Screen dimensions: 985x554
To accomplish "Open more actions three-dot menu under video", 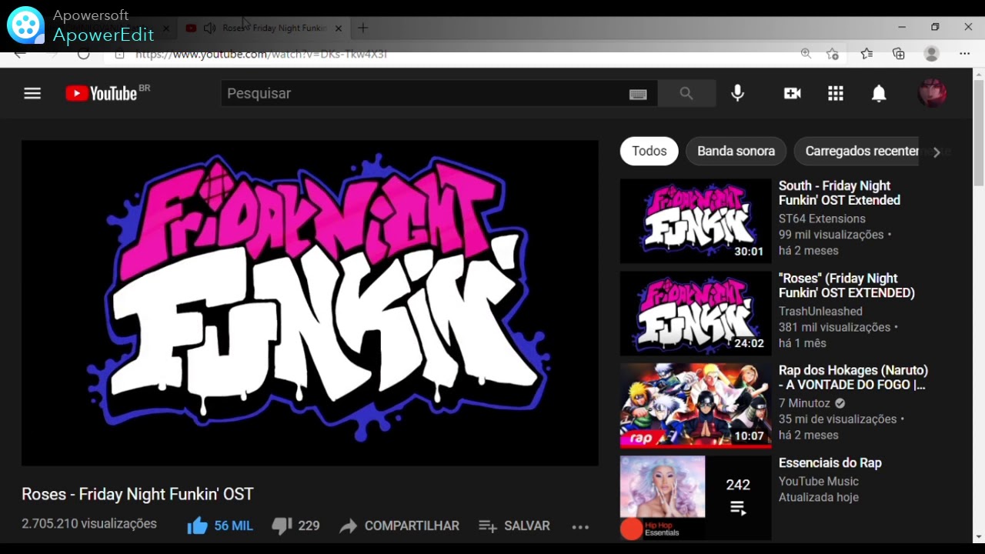I will click(x=580, y=526).
